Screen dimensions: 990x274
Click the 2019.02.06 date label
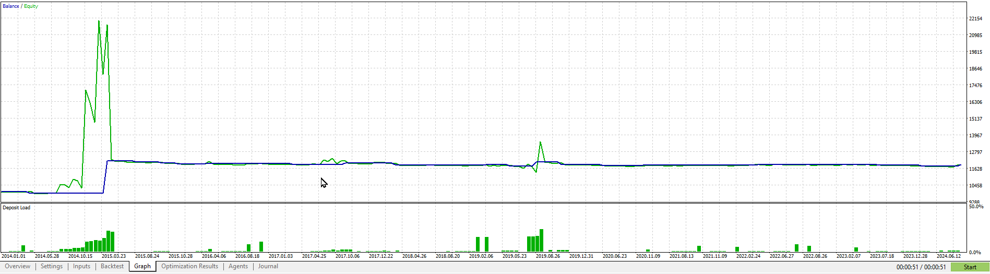[x=481, y=256]
